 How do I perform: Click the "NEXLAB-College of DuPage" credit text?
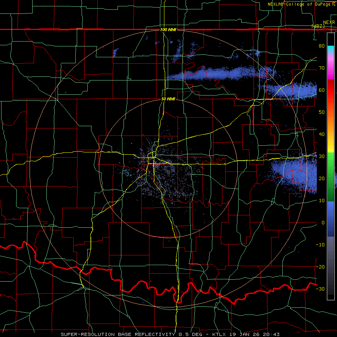(x=299, y=4)
